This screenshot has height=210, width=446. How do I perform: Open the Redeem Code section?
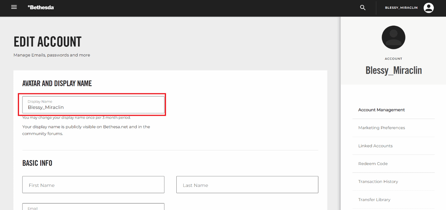coord(373,164)
